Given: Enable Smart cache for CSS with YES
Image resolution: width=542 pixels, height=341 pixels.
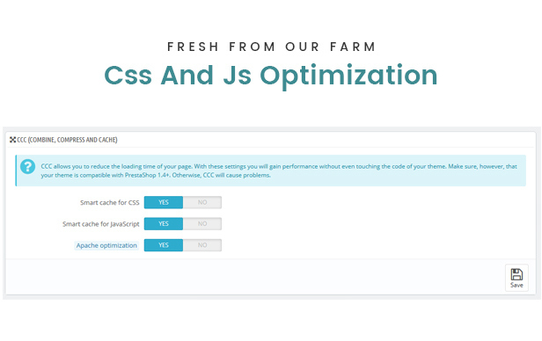Looking at the screenshot, I should (x=164, y=202).
